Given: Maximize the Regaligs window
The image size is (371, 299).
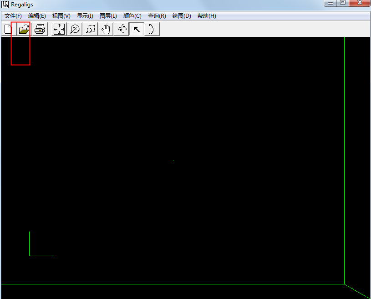Looking at the screenshot, I should click(x=343, y=3).
